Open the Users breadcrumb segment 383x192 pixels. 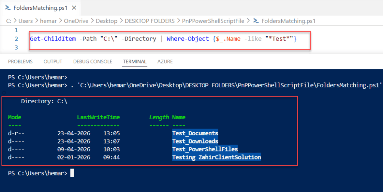26,21
